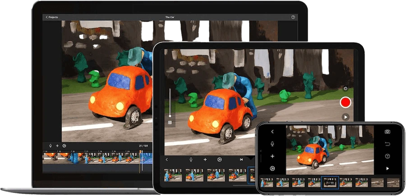Tap the plus icon in tablet toolbar
Screen dimensions: 406x196
pyautogui.click(x=205, y=160)
